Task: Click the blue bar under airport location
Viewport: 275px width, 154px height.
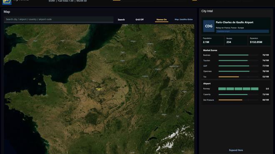Action: (242, 31)
